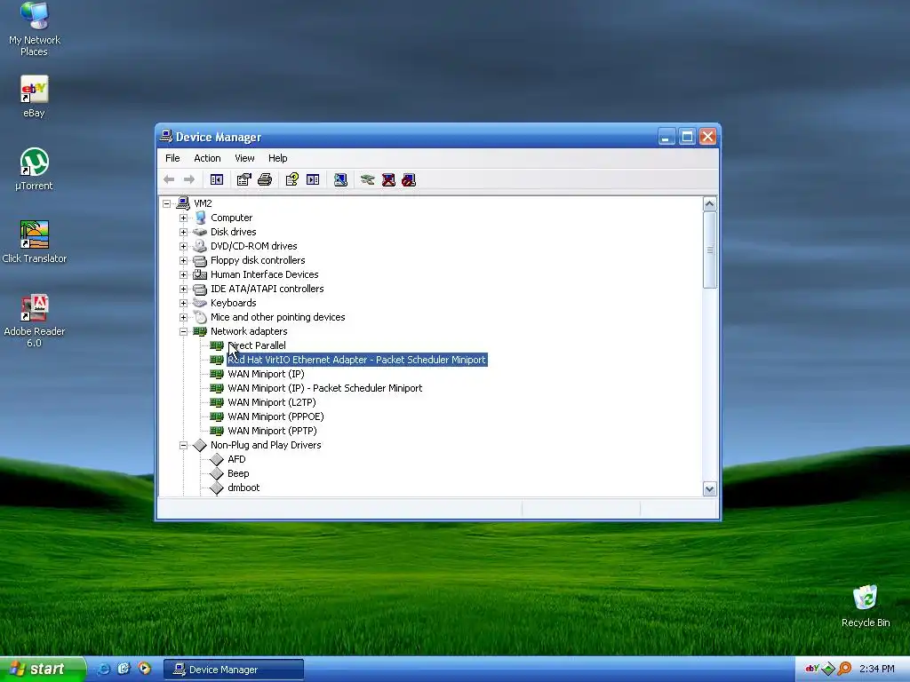Viewport: 910px width, 682px height.
Task: Select WAN Miniport (IP) - Packet Scheduler Miniport
Action: (325, 389)
